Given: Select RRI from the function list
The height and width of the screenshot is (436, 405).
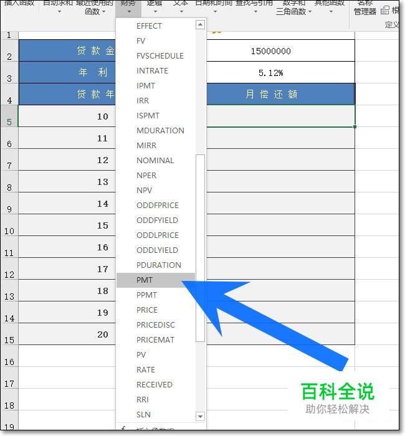Looking at the screenshot, I should click(x=156, y=400).
